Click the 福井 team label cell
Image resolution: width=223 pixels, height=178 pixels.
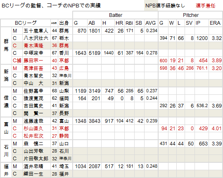click(6, 170)
